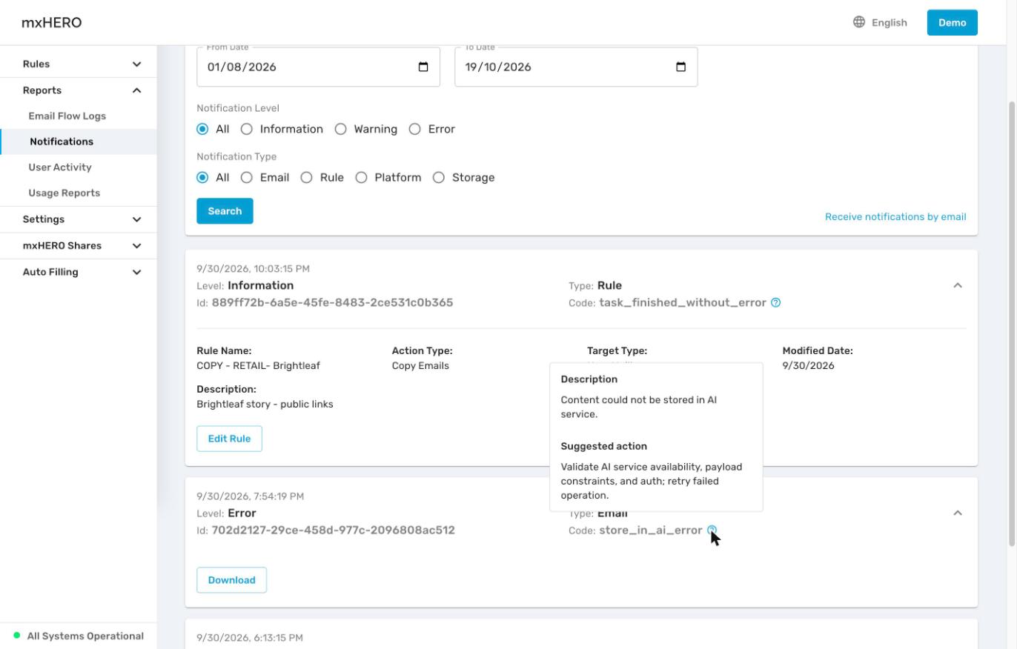Screen dimensions: 1017x649
Task: Click the Edit Rule button
Action: pyautogui.click(x=229, y=439)
